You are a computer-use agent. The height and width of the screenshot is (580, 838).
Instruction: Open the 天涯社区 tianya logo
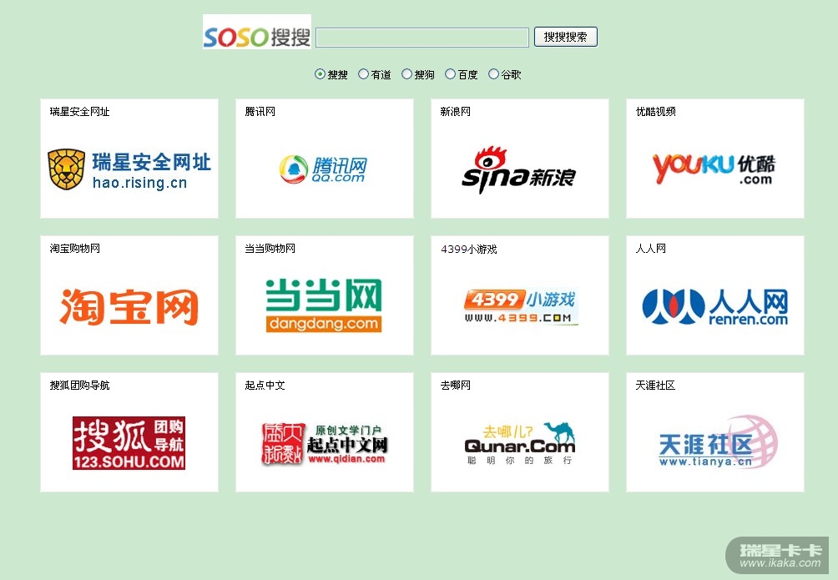(x=718, y=442)
